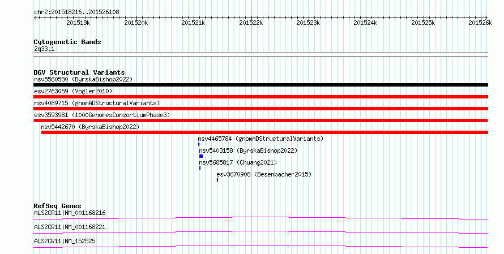The image size is (504, 254).
Task: Open gene label ALS2CR11|NM_001168221
Action: coord(70,227)
